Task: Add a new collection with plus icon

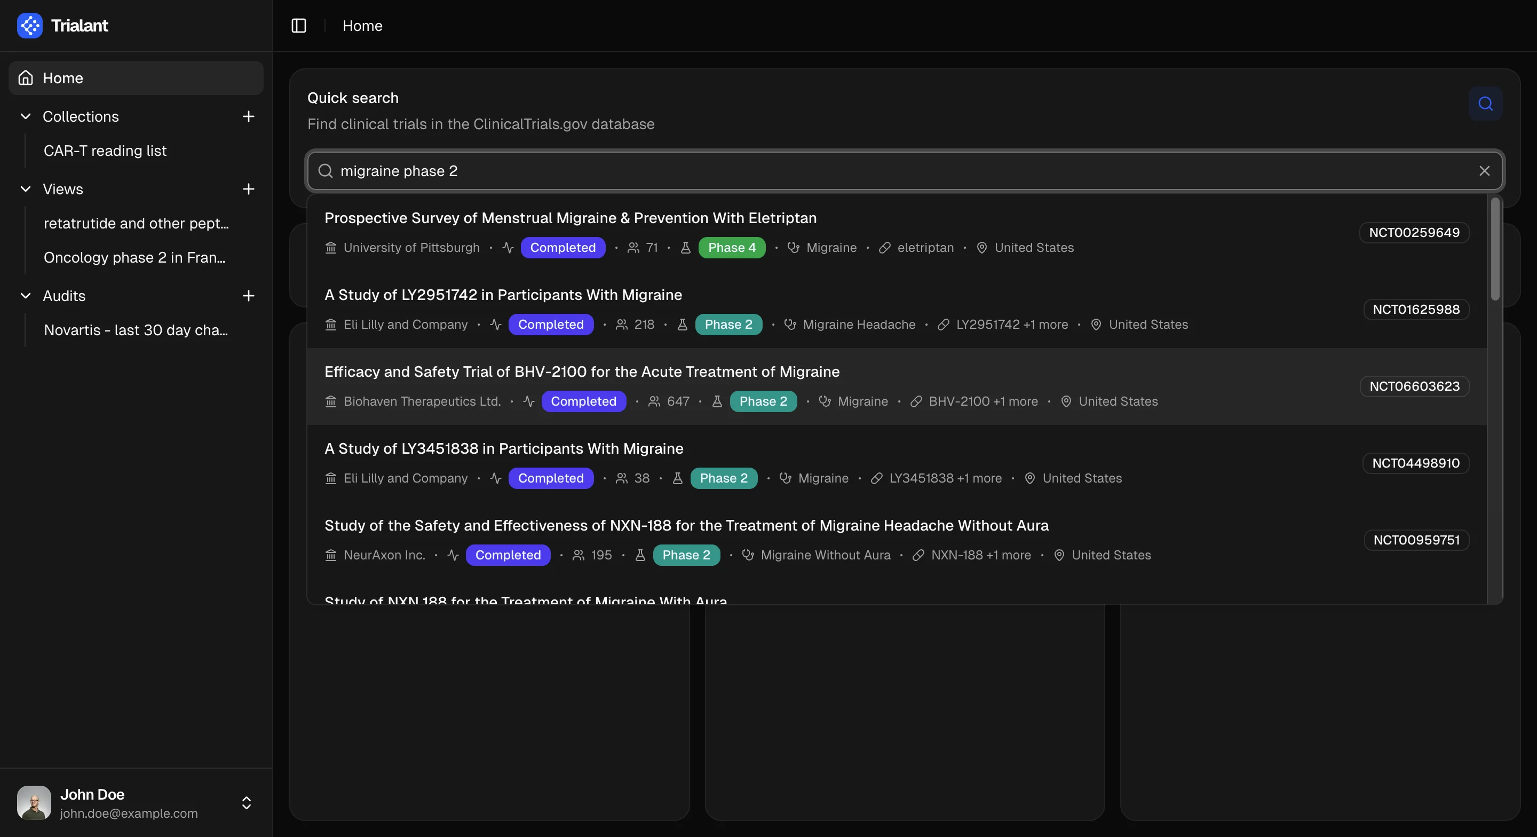Action: (249, 116)
